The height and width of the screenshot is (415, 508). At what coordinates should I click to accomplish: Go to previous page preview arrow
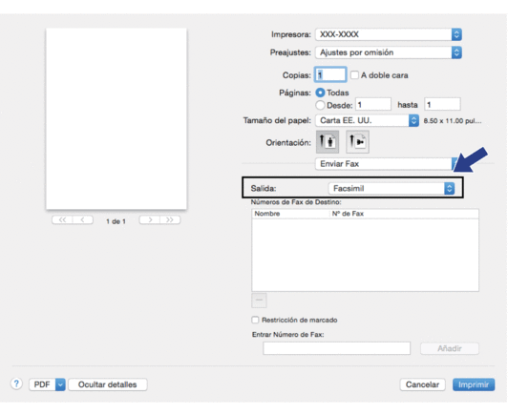(83, 220)
